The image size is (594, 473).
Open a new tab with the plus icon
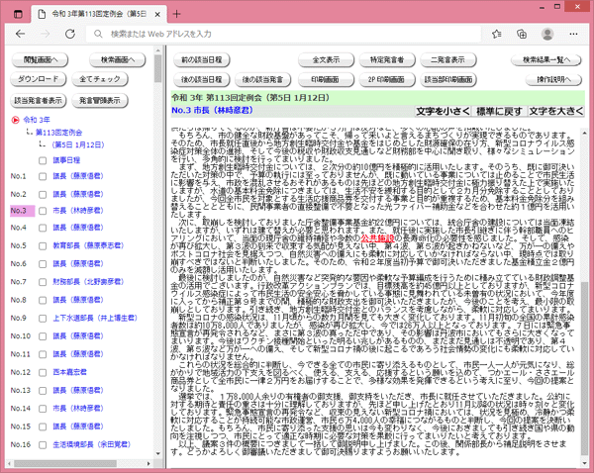pyautogui.click(x=176, y=15)
